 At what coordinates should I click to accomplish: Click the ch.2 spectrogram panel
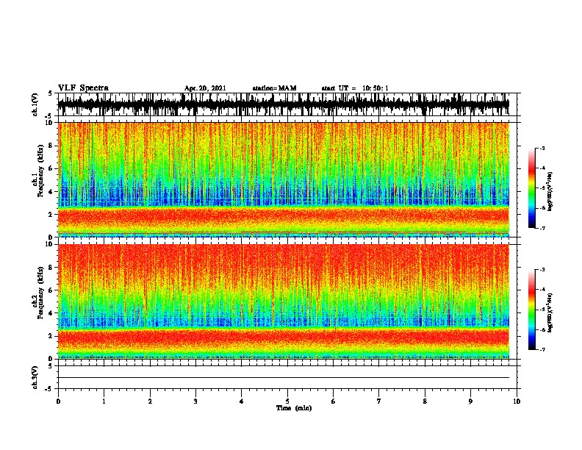284,301
